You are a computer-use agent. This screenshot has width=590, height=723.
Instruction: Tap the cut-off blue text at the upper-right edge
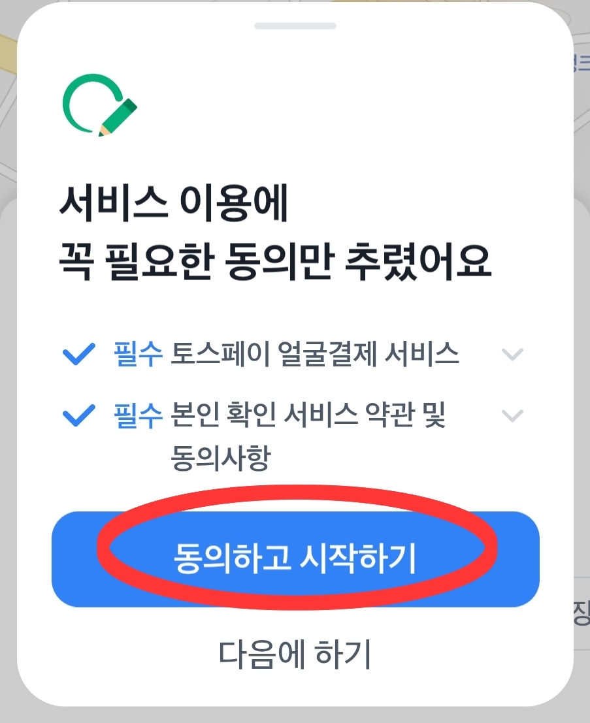tap(582, 63)
